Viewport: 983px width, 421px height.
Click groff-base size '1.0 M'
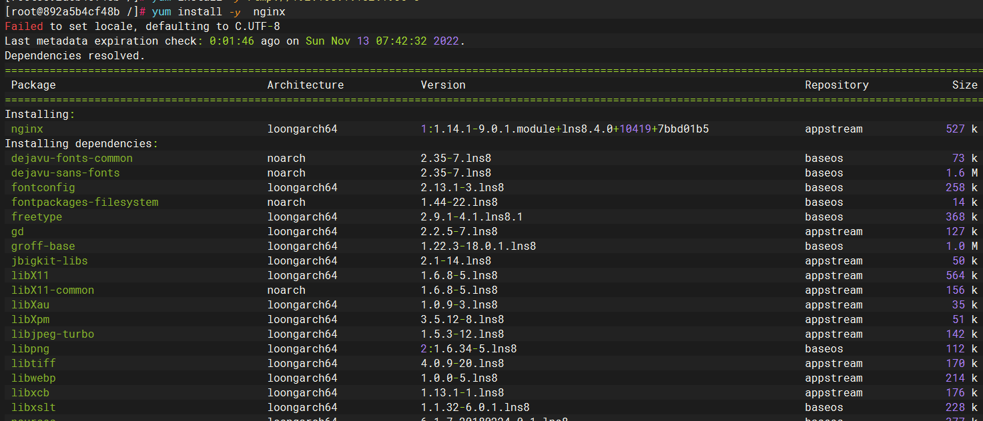point(962,246)
